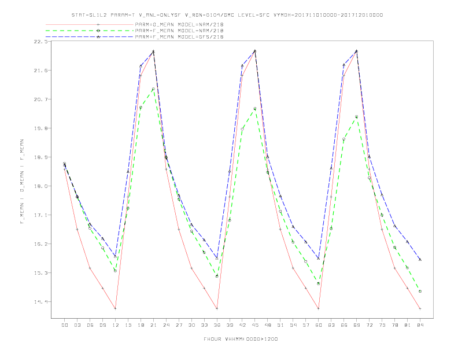Click x-axis tick label 81
The height and width of the screenshot is (354, 458).
click(x=408, y=325)
